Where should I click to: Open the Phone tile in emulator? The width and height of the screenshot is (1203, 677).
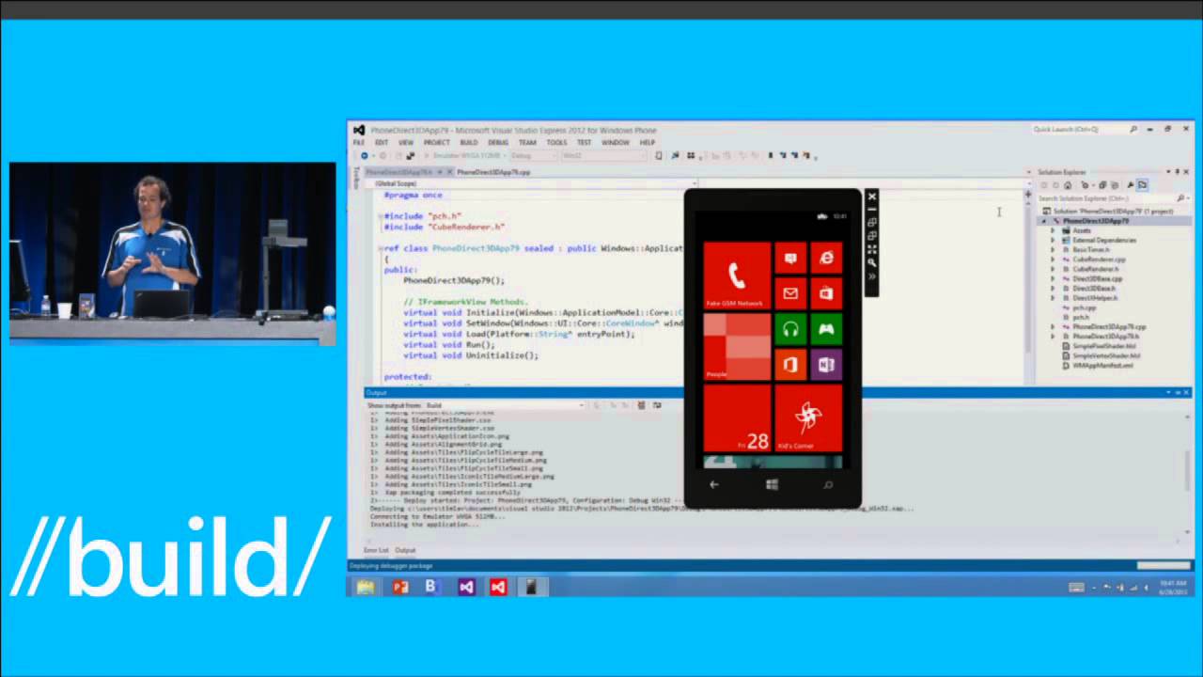tap(737, 276)
